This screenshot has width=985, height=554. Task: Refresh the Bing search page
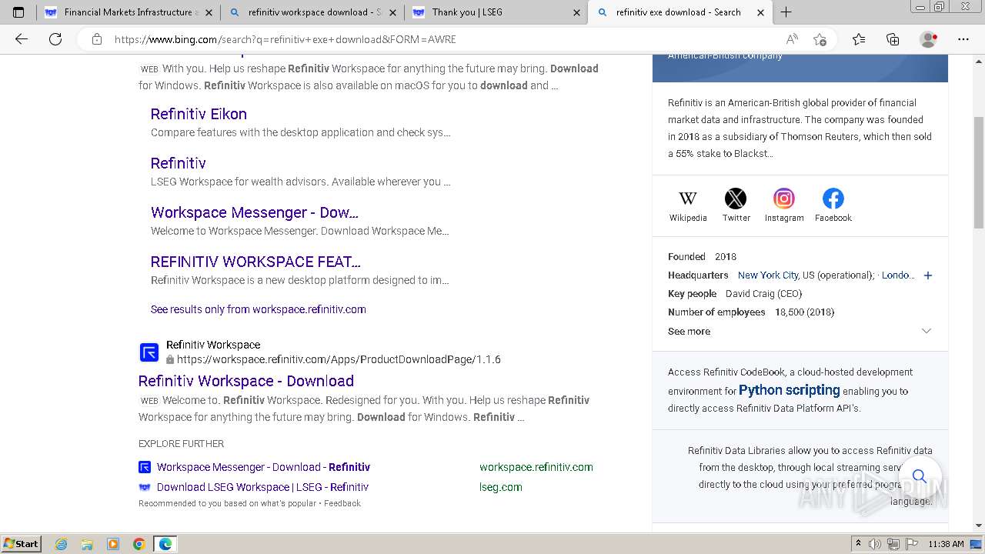coord(55,39)
